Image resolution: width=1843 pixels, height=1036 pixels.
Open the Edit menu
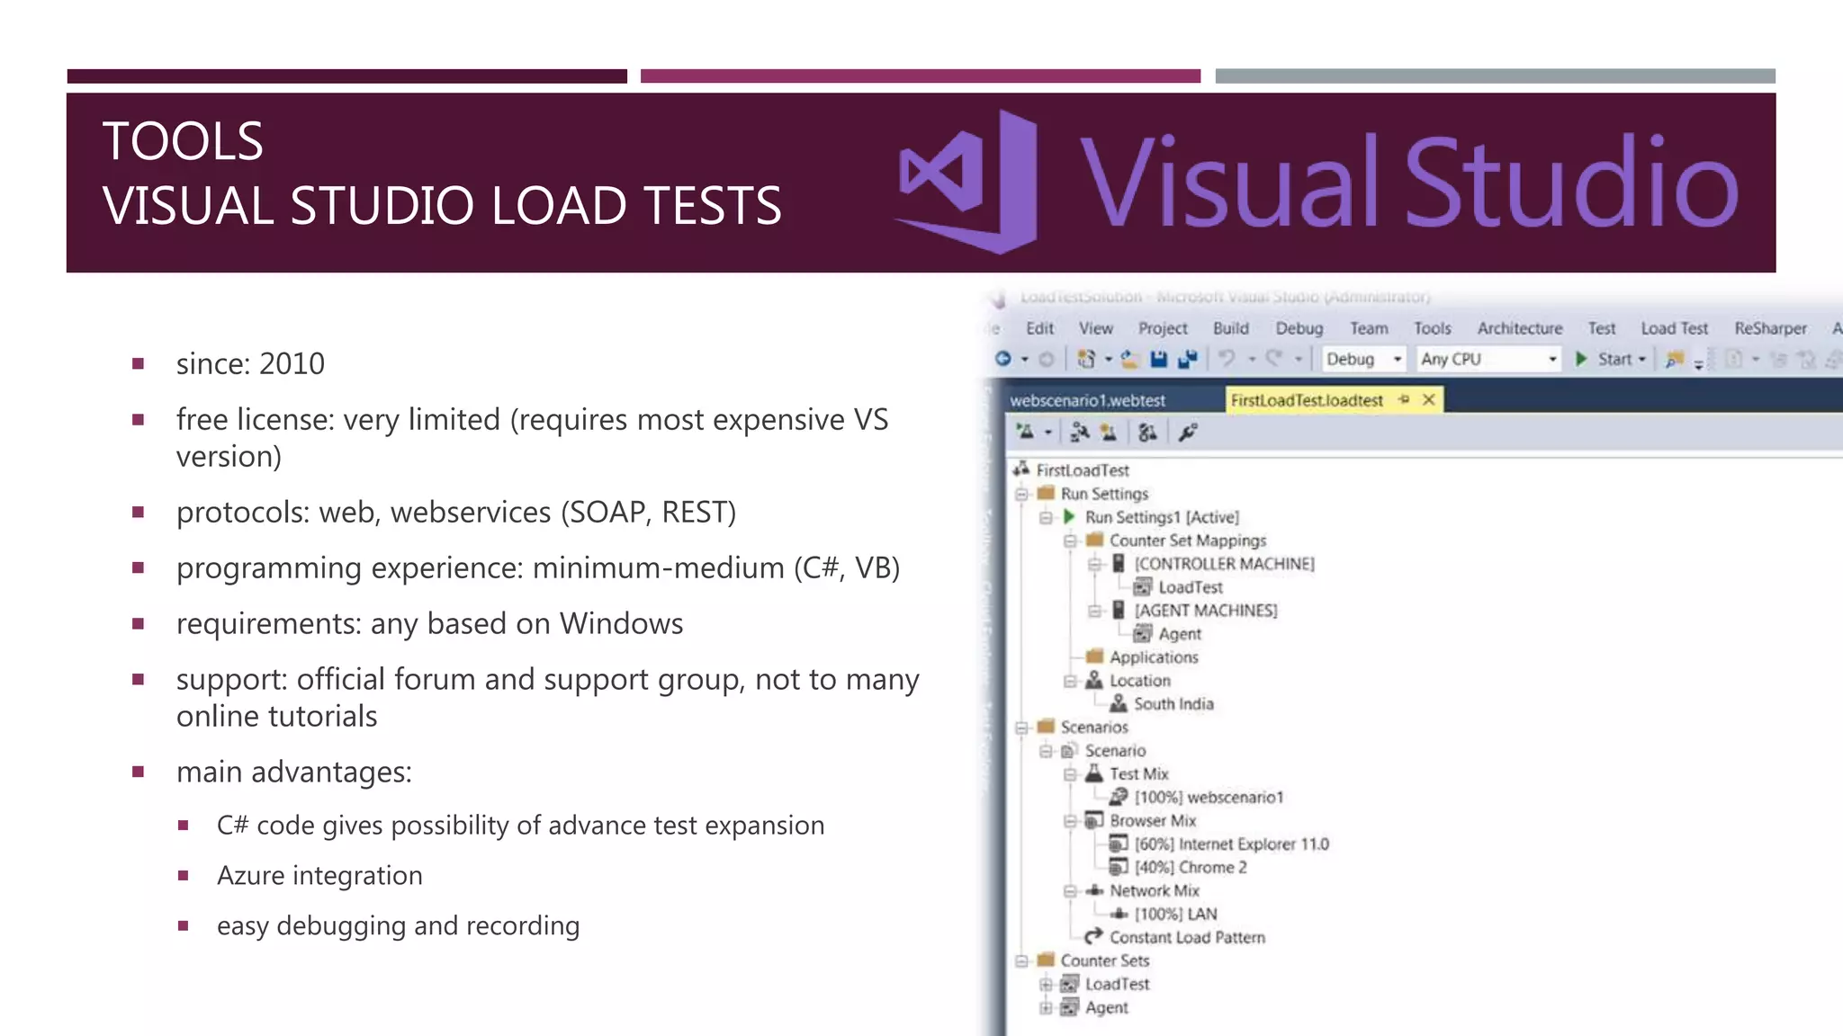point(1039,328)
